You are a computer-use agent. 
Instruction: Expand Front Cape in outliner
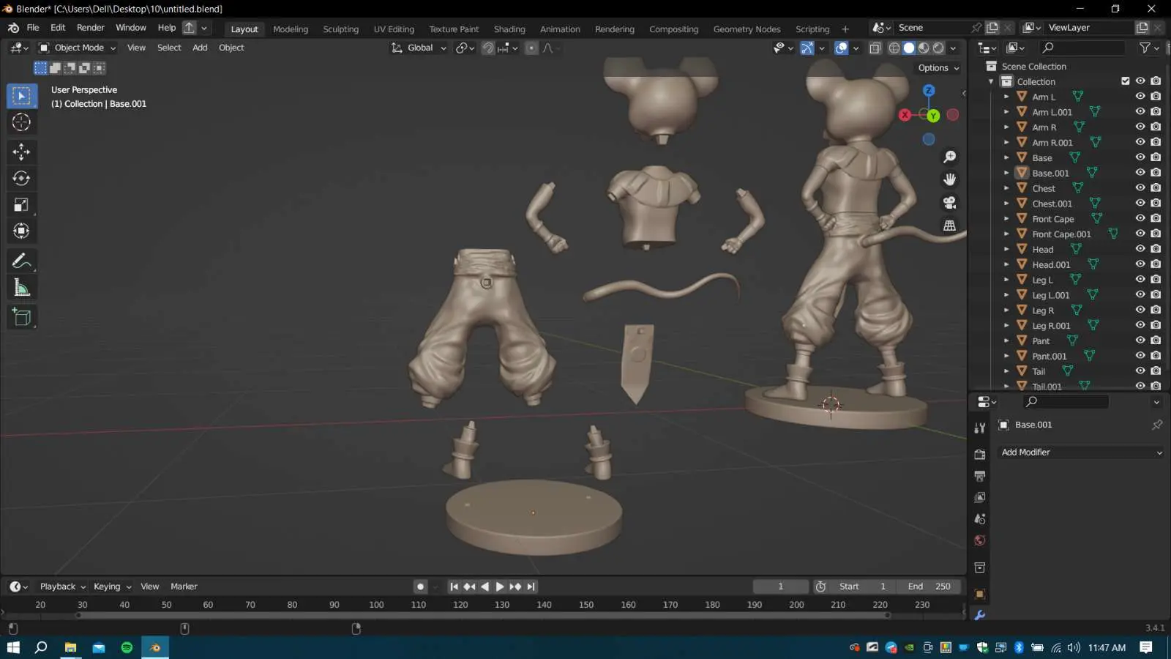tap(1006, 219)
